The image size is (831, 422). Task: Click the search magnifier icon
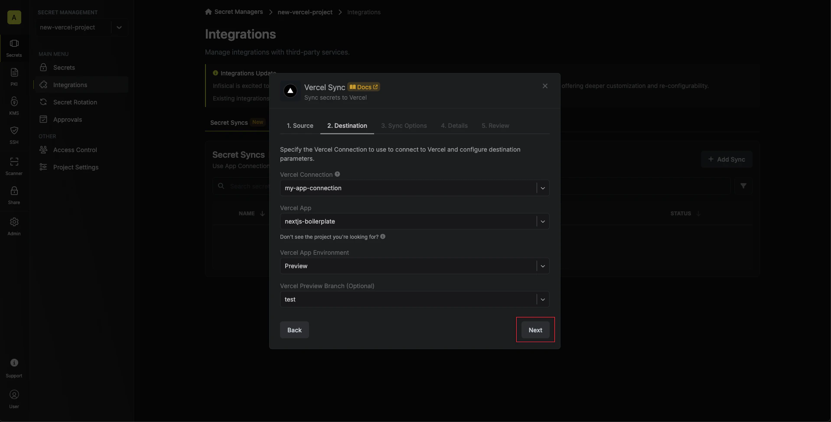coord(221,186)
